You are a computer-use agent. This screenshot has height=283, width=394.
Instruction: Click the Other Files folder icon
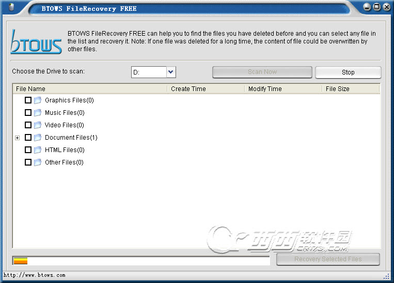pyautogui.click(x=38, y=162)
